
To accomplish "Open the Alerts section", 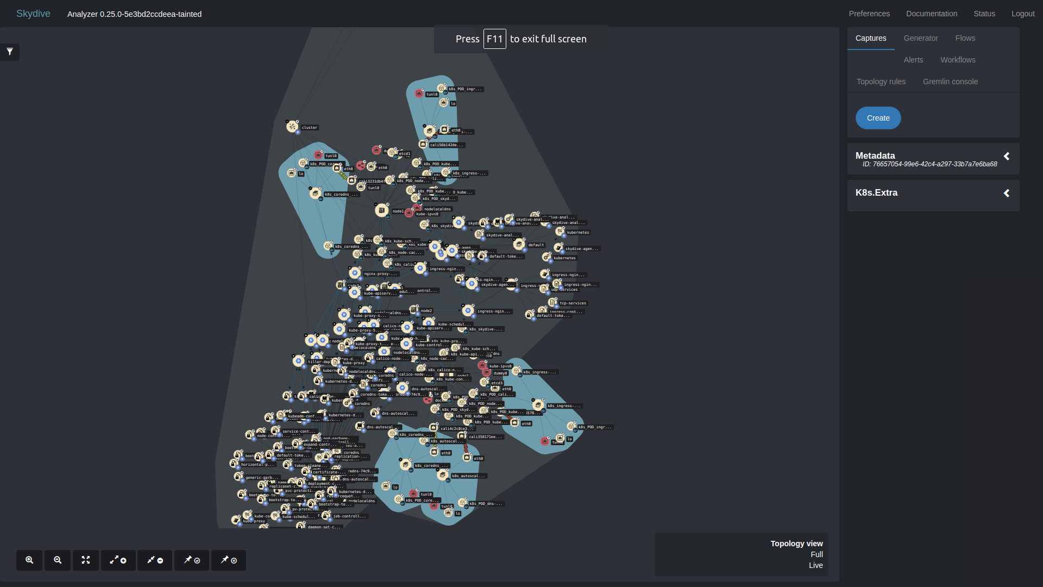I will click(913, 59).
